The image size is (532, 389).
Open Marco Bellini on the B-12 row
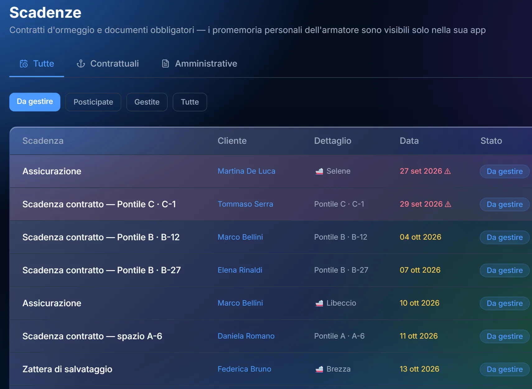[x=240, y=237]
